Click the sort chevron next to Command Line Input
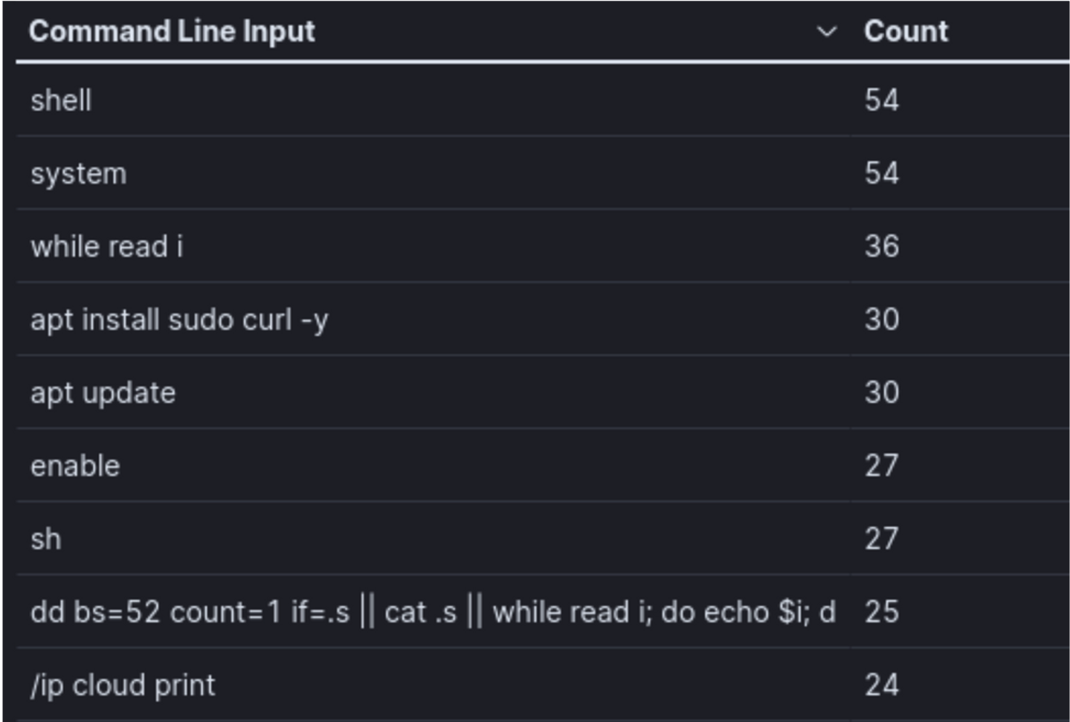Image resolution: width=1070 pixels, height=722 pixels. coord(826,31)
